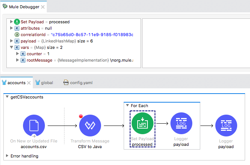Expand the counter variable
Screen dimensions: 250x165
click(18, 54)
